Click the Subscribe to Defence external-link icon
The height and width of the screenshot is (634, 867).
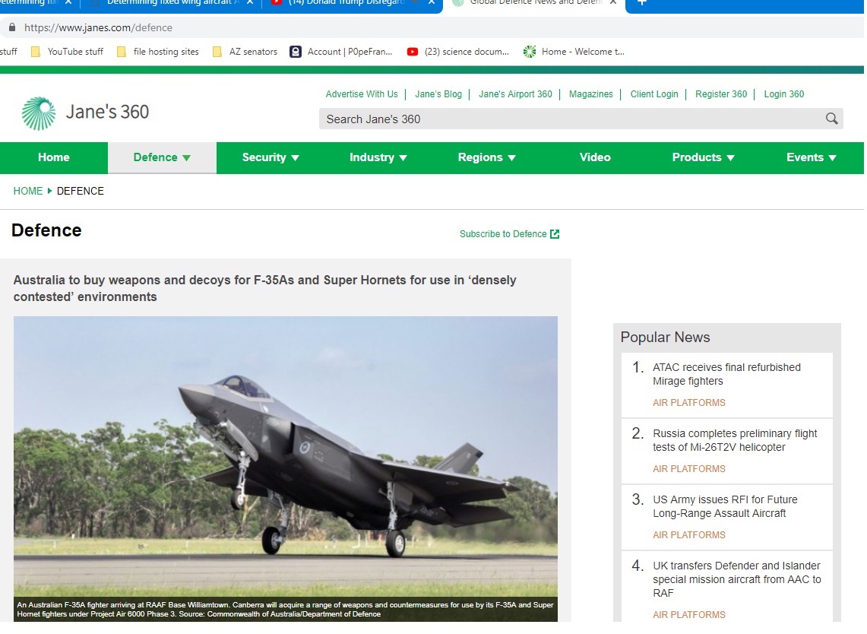point(555,235)
